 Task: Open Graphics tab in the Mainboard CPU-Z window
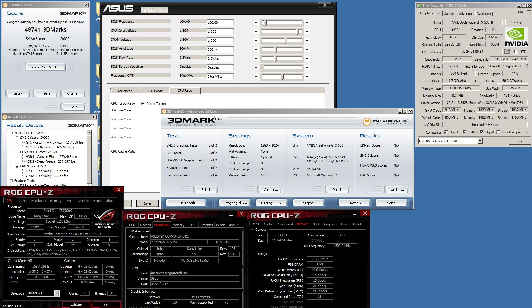tap(206, 225)
